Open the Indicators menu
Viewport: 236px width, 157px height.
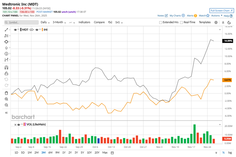click(84, 22)
